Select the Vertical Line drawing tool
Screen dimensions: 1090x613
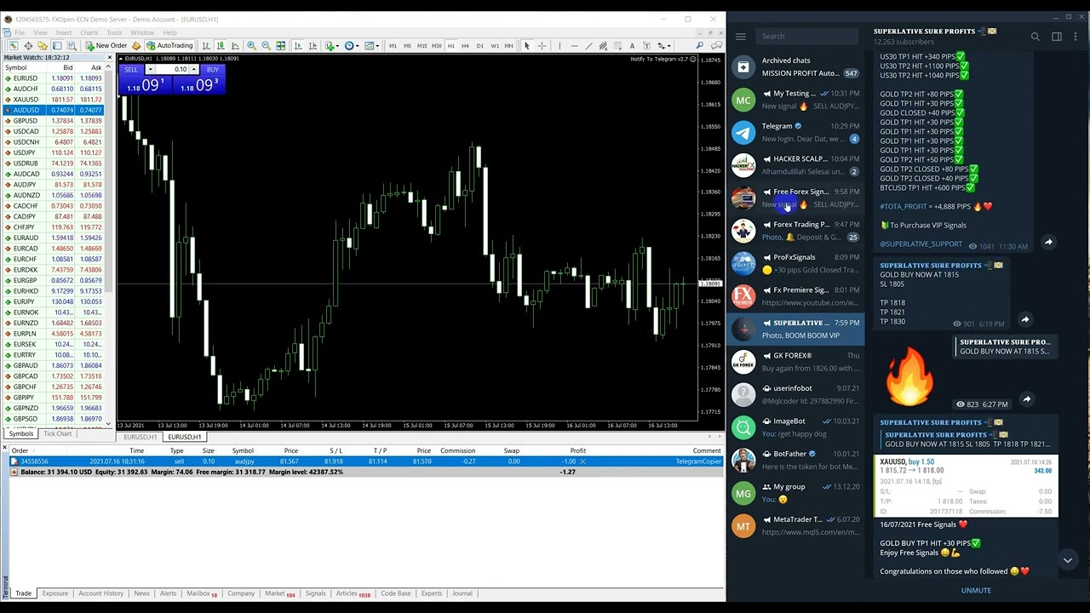point(559,45)
